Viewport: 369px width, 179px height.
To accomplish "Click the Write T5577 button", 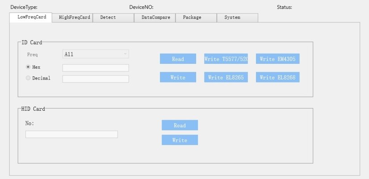I will click(226, 59).
